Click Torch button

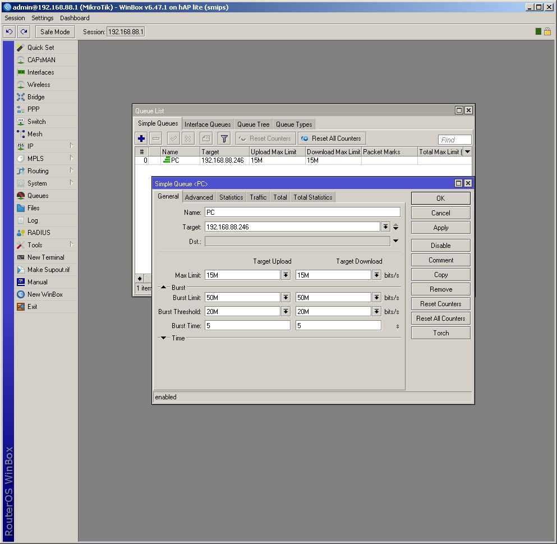(x=441, y=333)
